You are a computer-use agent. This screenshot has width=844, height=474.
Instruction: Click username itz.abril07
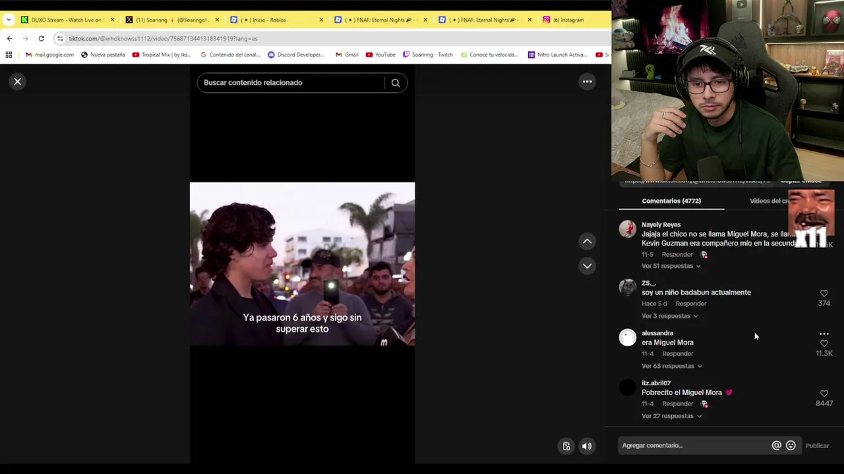(656, 383)
